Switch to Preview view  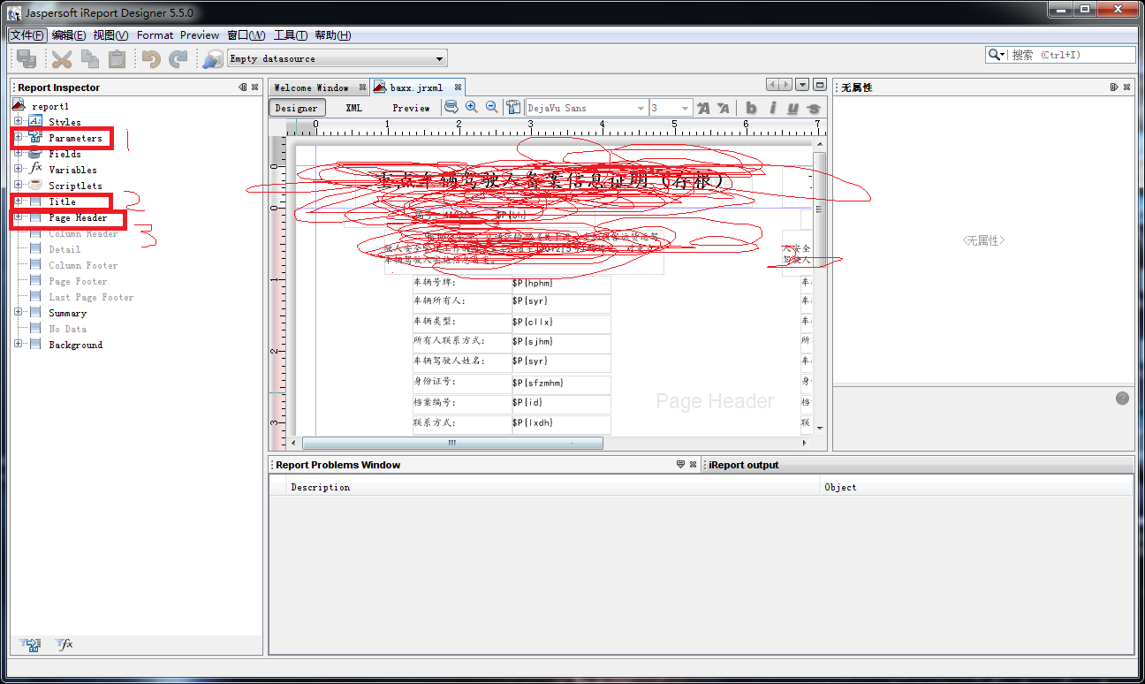point(412,108)
